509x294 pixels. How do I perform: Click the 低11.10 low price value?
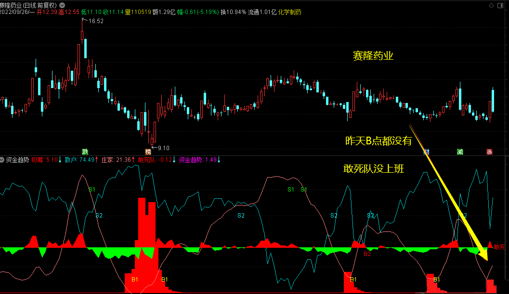point(91,12)
